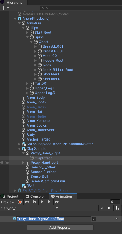122x234 pixels.
Task: Click the Add Keyframe icon
Action: pyautogui.click(x=110, y=208)
